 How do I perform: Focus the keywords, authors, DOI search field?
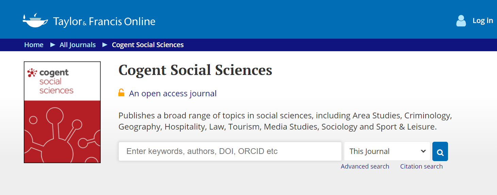pos(230,151)
